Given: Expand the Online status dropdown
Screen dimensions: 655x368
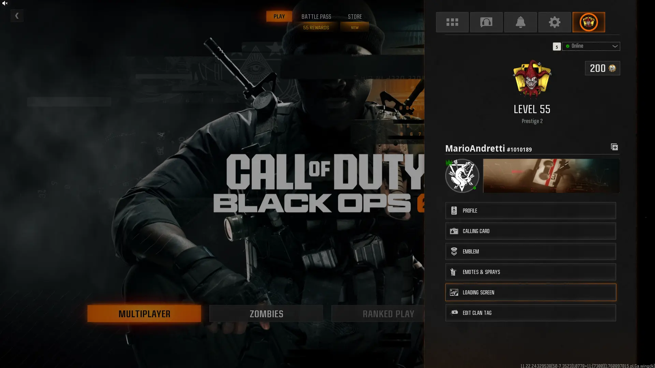Looking at the screenshot, I should pyautogui.click(x=591, y=46).
